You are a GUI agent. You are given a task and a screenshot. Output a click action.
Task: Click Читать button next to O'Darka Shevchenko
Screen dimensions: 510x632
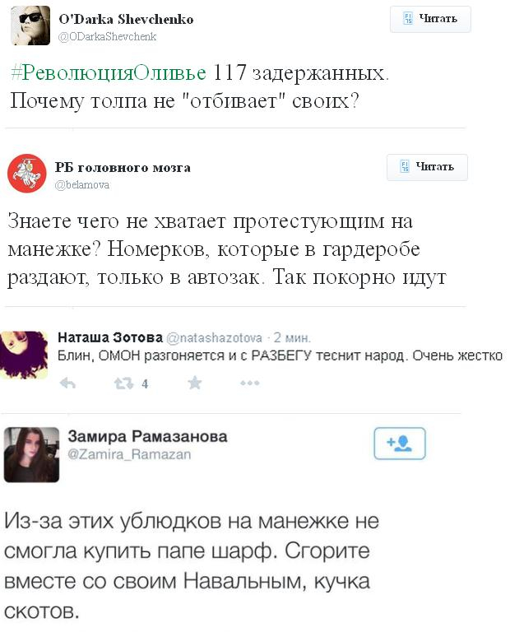pyautogui.click(x=430, y=19)
